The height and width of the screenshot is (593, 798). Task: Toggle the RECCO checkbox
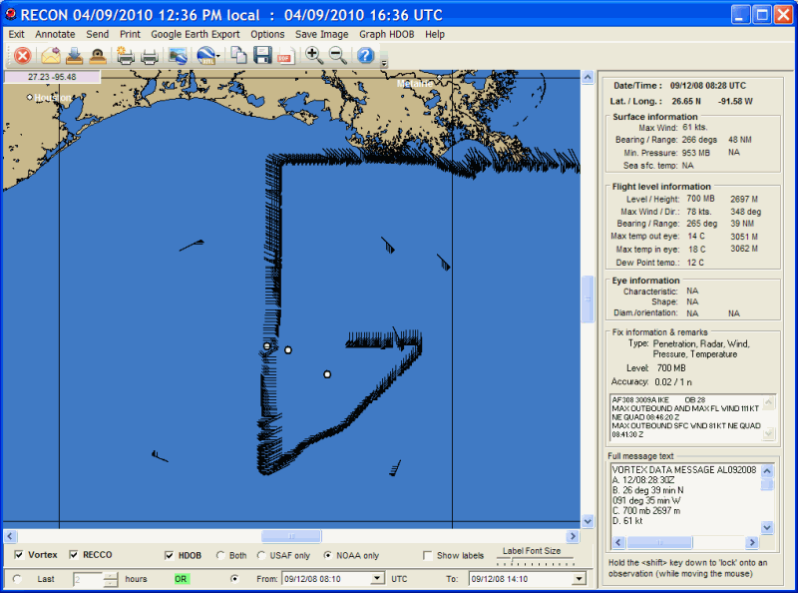(75, 555)
